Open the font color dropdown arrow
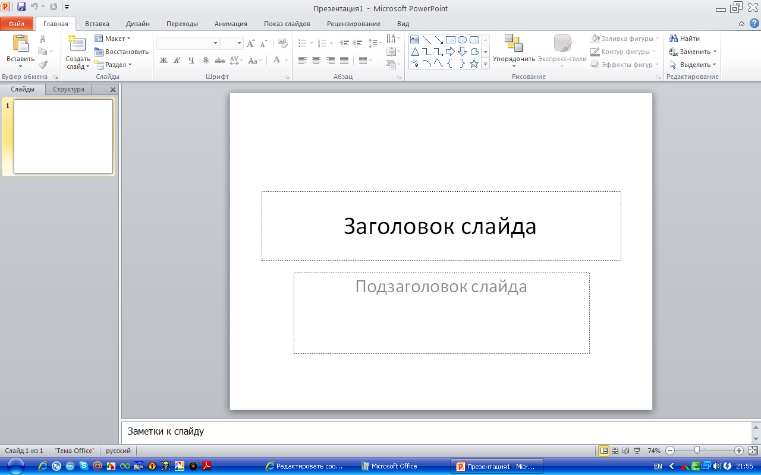 [286, 60]
